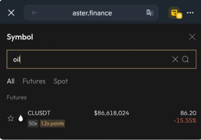Switch to the Spot tab
This screenshot has width=201, height=140.
[61, 81]
